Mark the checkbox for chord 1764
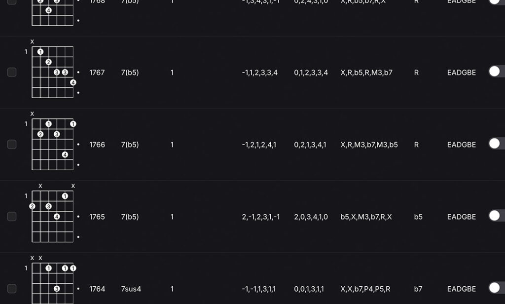The height and width of the screenshot is (304, 505). 12,289
